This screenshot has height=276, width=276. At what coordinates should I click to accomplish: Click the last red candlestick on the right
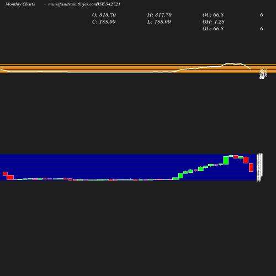pyautogui.click(x=251, y=167)
